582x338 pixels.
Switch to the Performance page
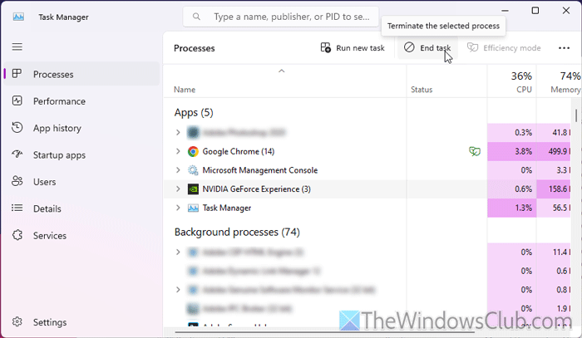[x=81, y=101]
